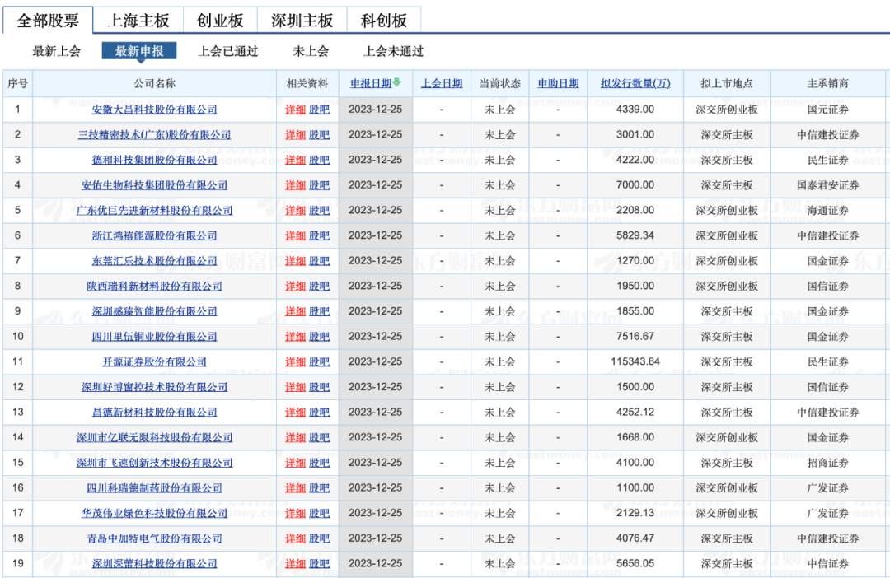Viewport: 890px width, 578px height.
Task: Click 详细 for 青岛中加特电气
Action: (295, 538)
